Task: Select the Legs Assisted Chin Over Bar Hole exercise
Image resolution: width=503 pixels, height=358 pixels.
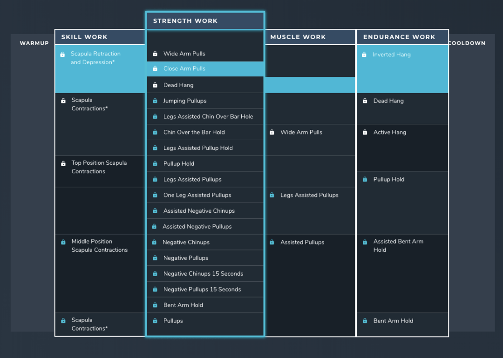Action: click(208, 117)
